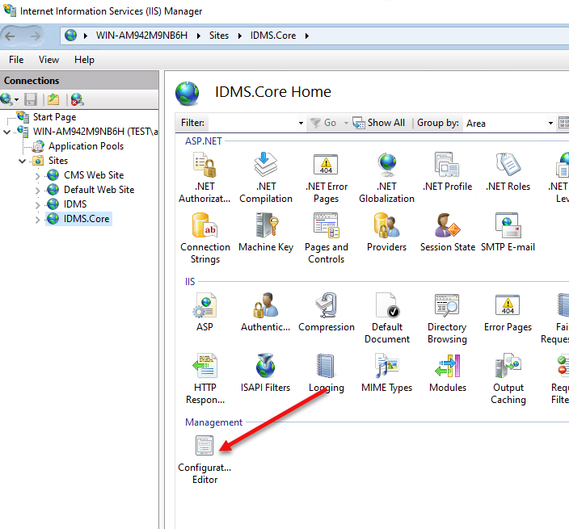
Task: Open .NET Profile feature
Action: point(447,172)
